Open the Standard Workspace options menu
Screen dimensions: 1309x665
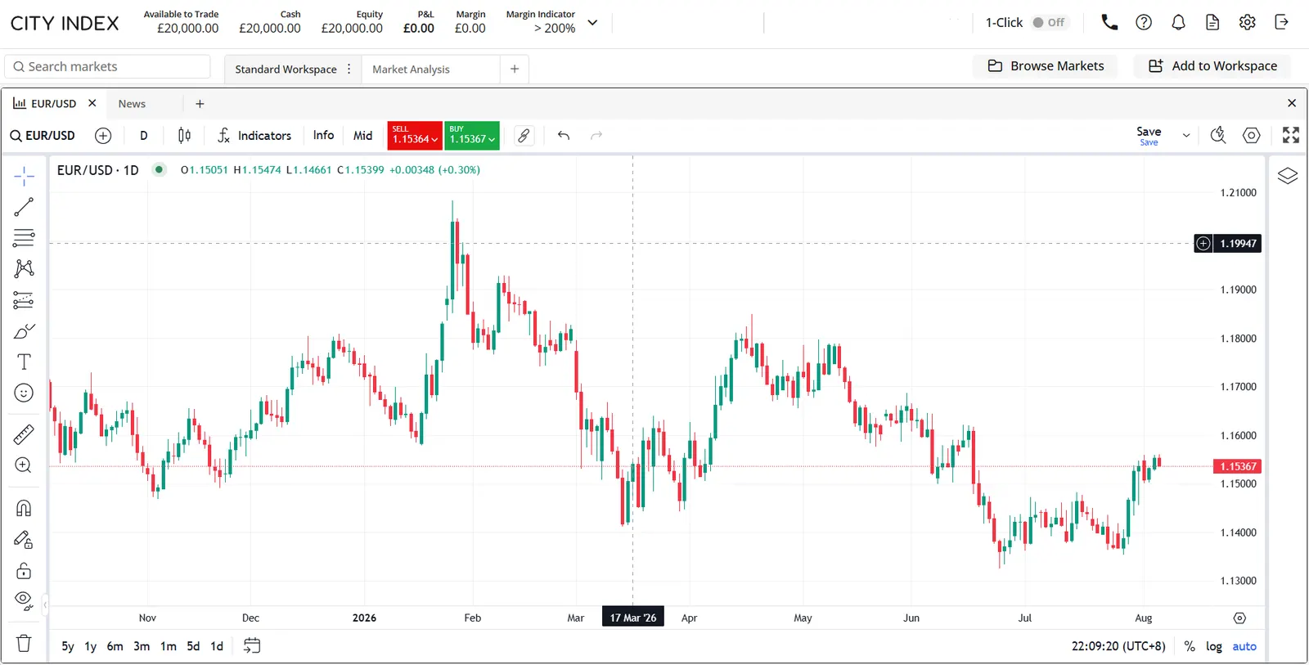pos(349,70)
